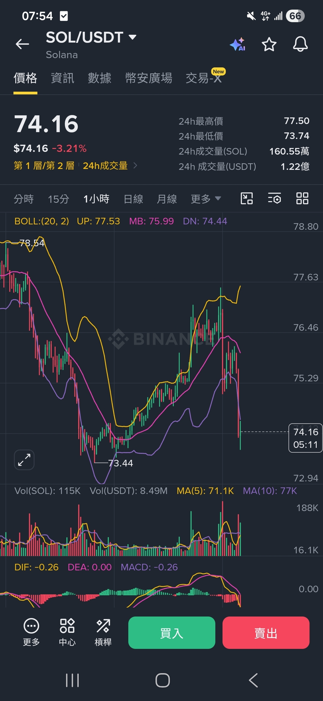323x701 pixels.
Task: Tap the 73.44 low marker on chart
Action: click(x=121, y=463)
